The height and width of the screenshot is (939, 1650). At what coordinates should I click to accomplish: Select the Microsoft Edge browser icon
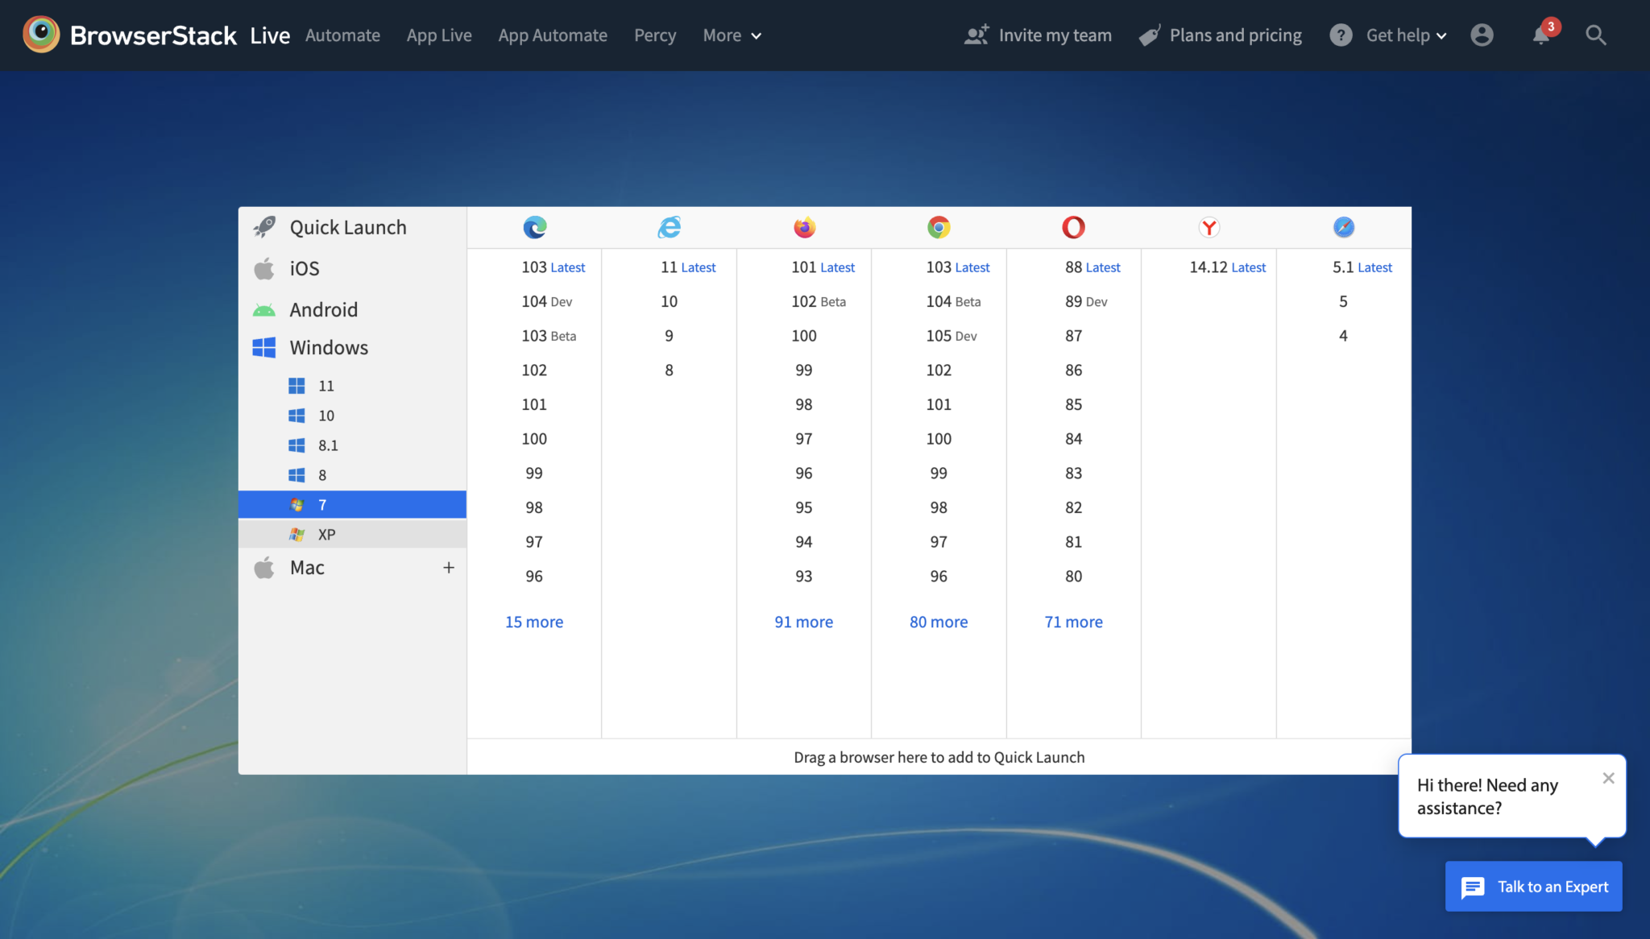[534, 227]
